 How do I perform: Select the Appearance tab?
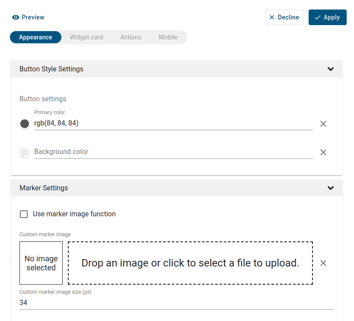(x=35, y=37)
